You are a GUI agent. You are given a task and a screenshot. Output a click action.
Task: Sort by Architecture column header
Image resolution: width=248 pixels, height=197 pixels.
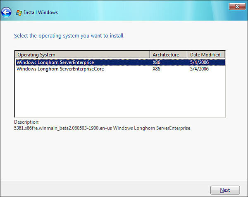169,55
